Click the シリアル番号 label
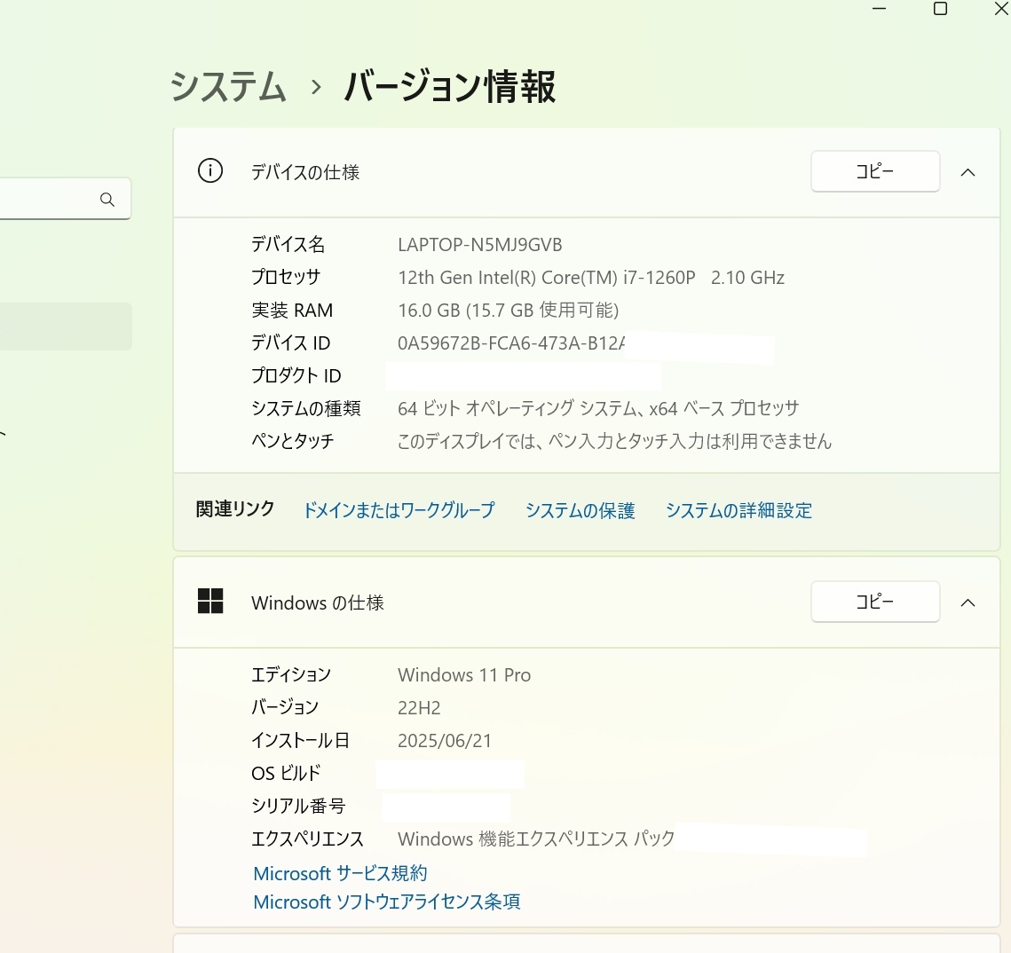 [298, 806]
